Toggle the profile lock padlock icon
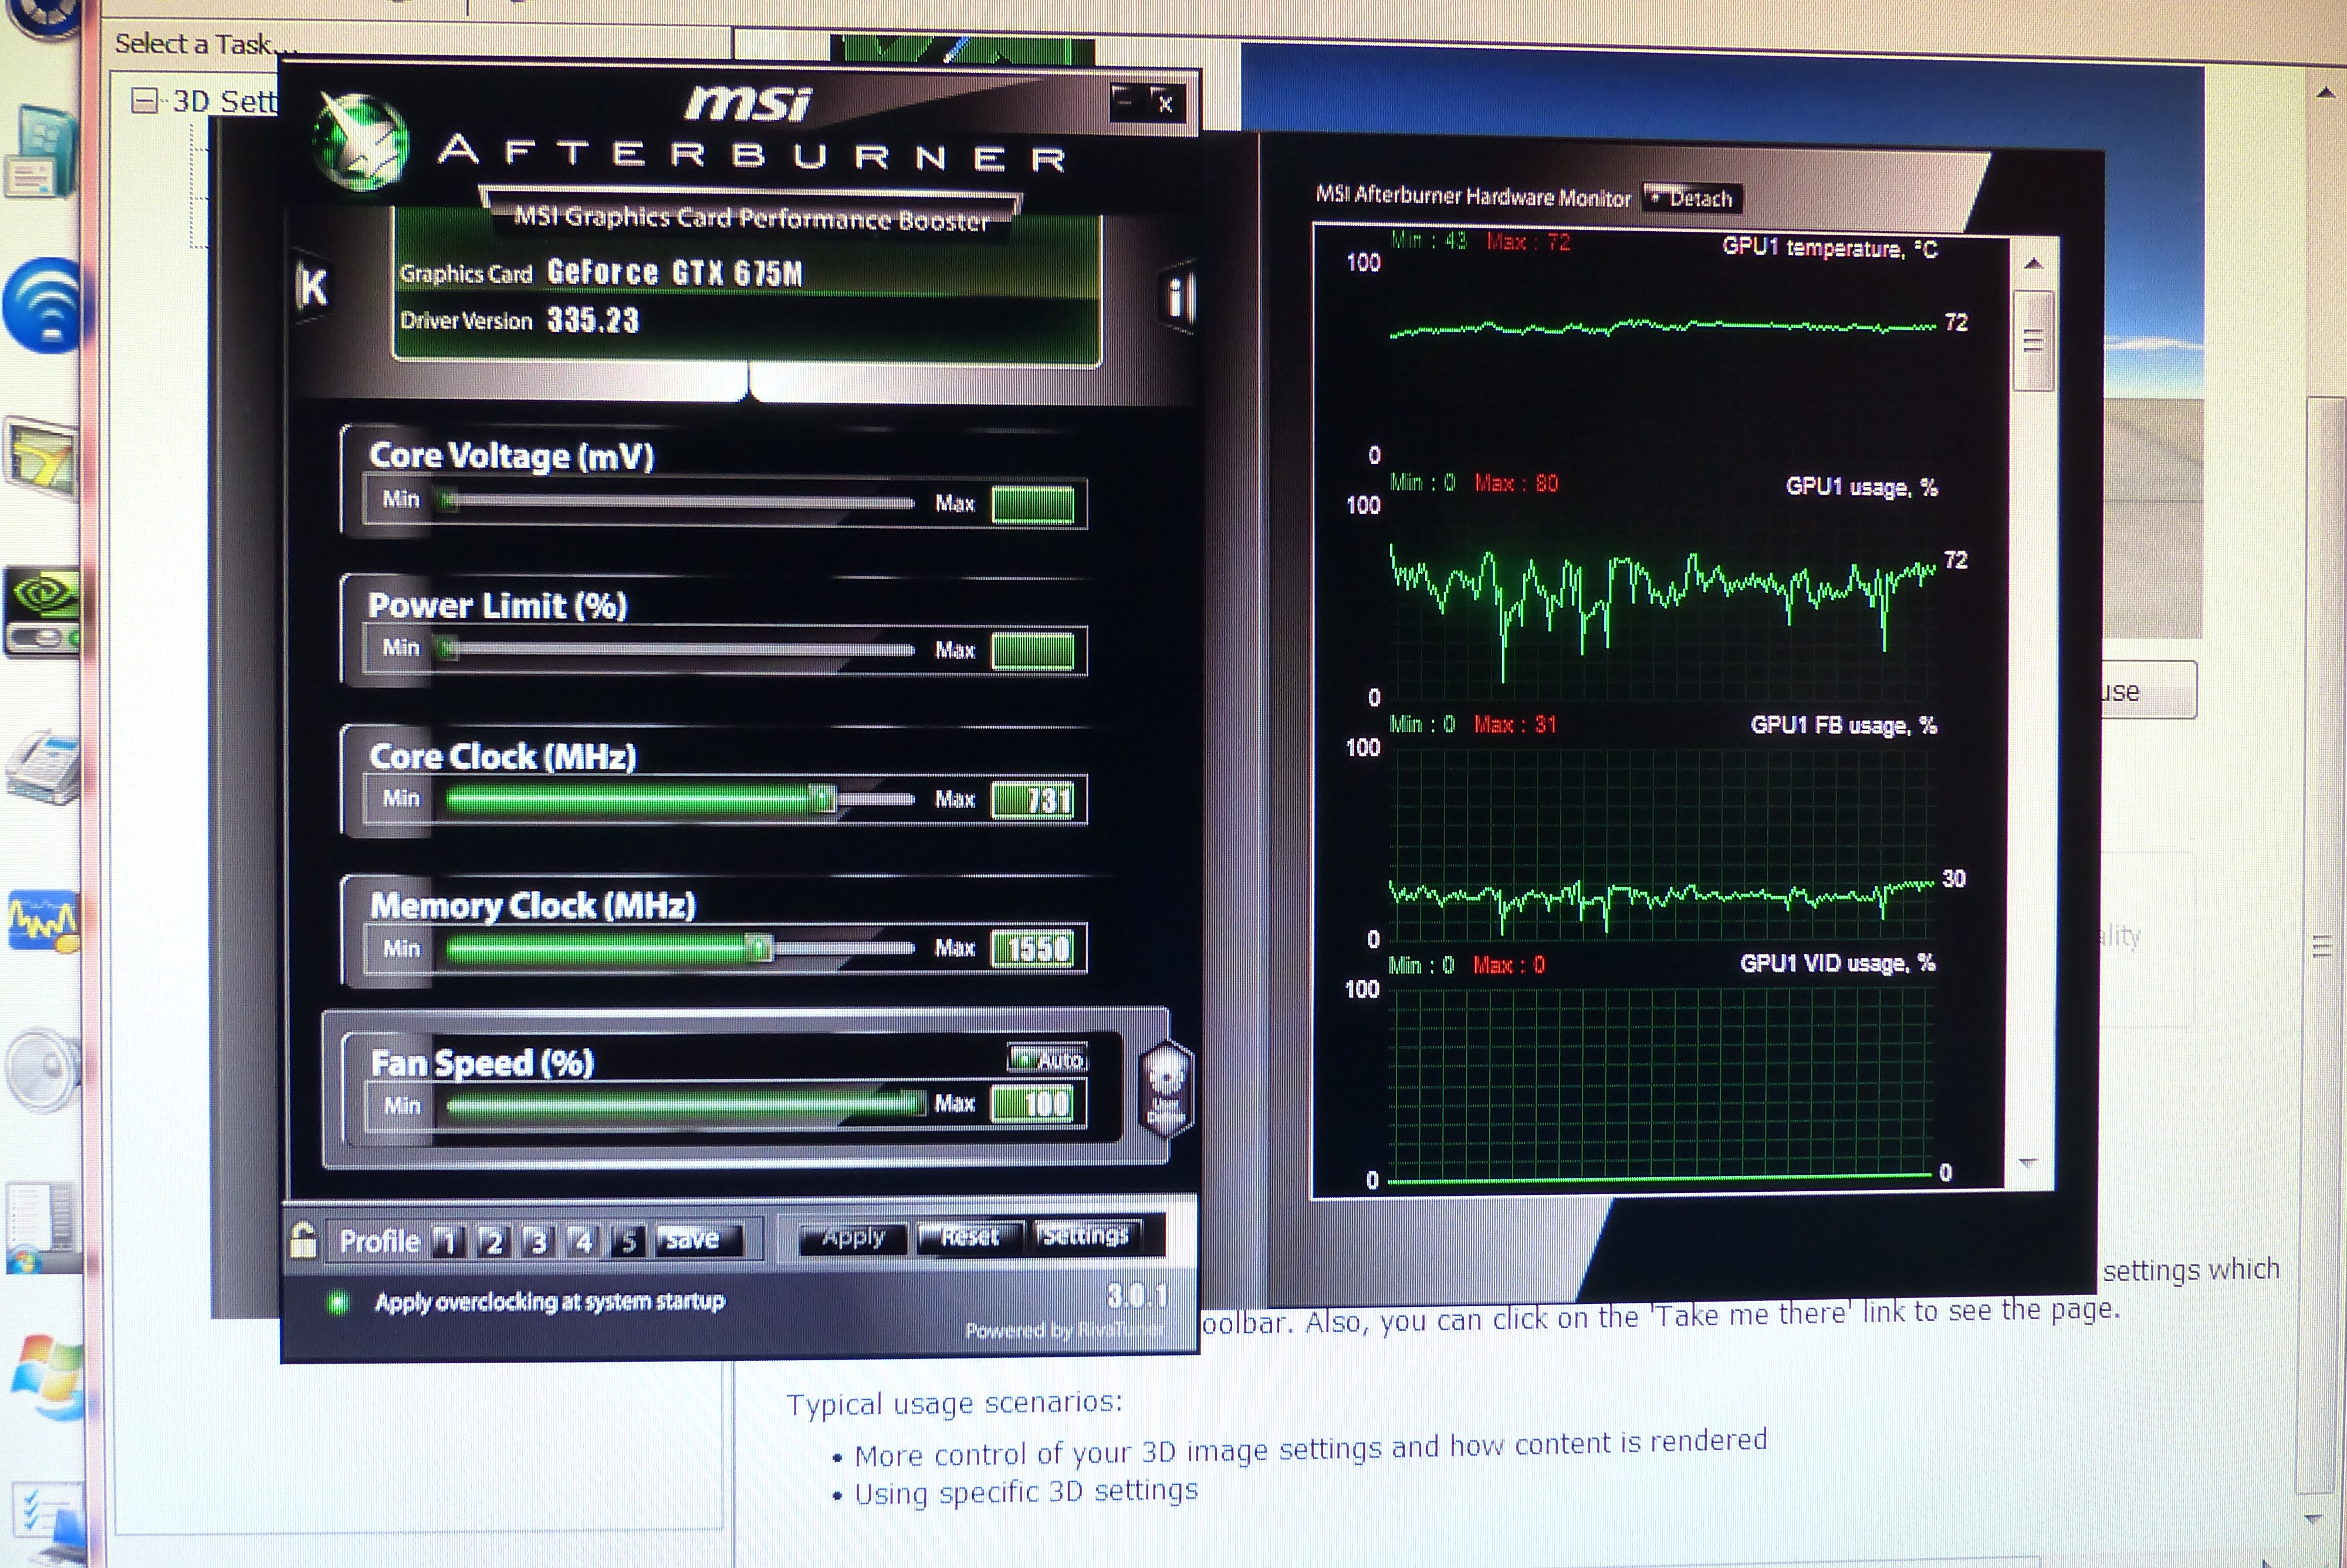Viewport: 2347px width, 1568px height. (x=303, y=1240)
